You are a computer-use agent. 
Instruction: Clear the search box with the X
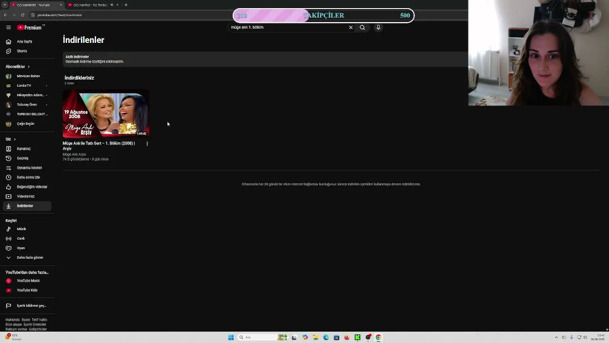pyautogui.click(x=351, y=27)
